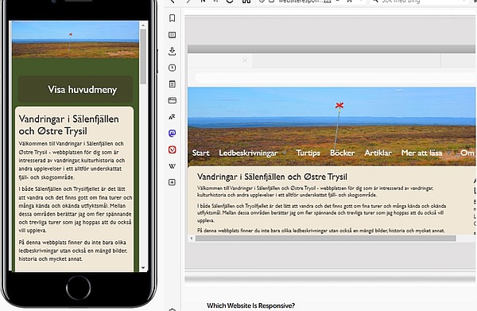
Task: Add a new web panel
Action: tap(173, 182)
